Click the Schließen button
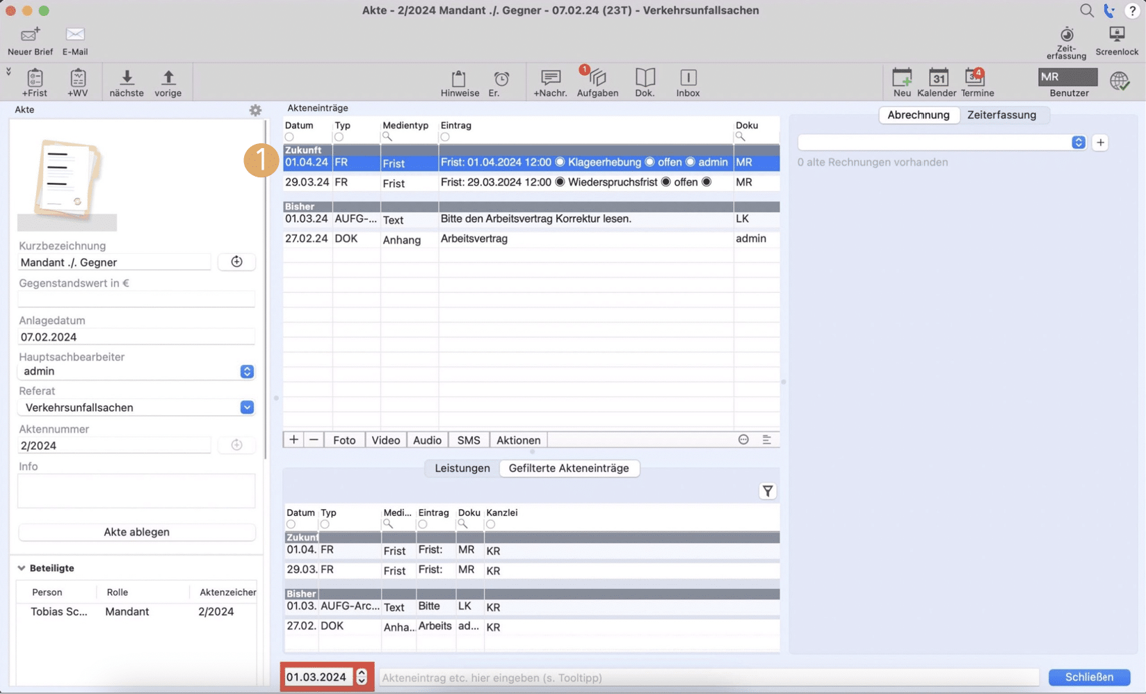 click(1089, 677)
